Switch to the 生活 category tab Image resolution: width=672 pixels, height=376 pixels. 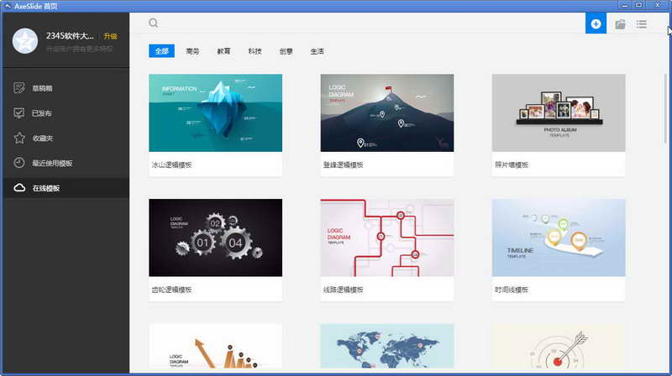click(318, 51)
